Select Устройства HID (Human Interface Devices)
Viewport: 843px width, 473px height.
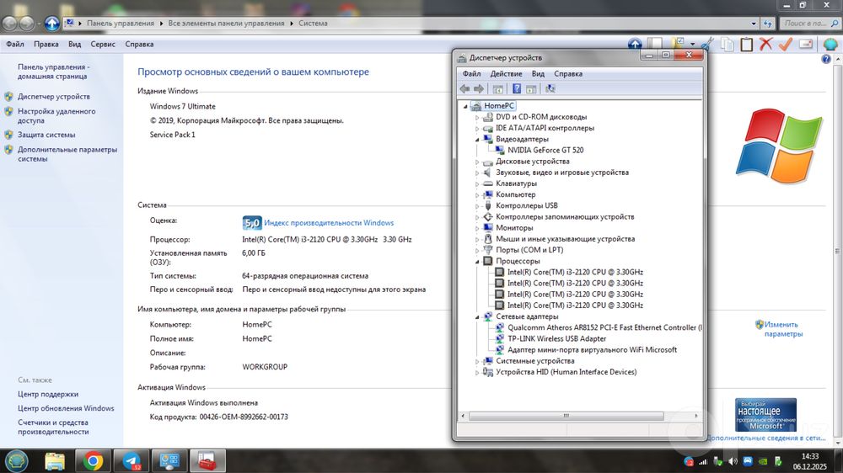coord(566,372)
